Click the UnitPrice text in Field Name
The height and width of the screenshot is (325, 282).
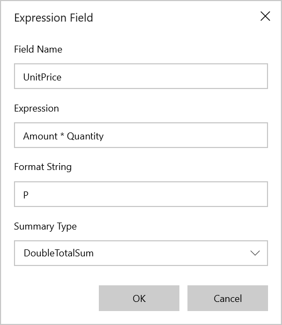[42, 77]
